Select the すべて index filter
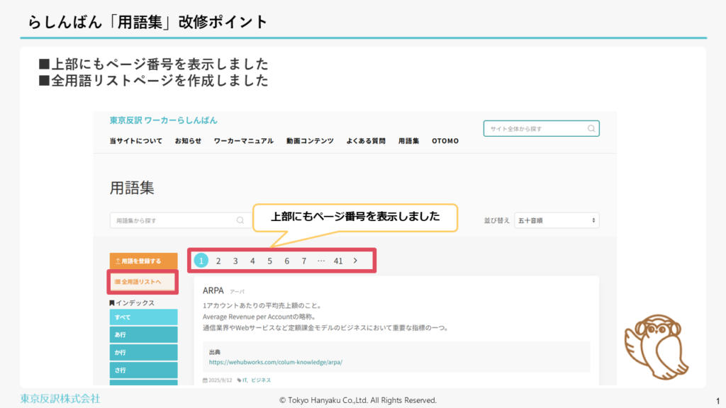 click(x=143, y=317)
